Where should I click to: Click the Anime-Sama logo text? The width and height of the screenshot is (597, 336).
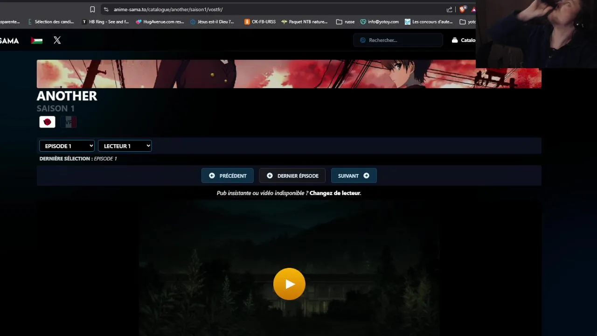point(9,41)
